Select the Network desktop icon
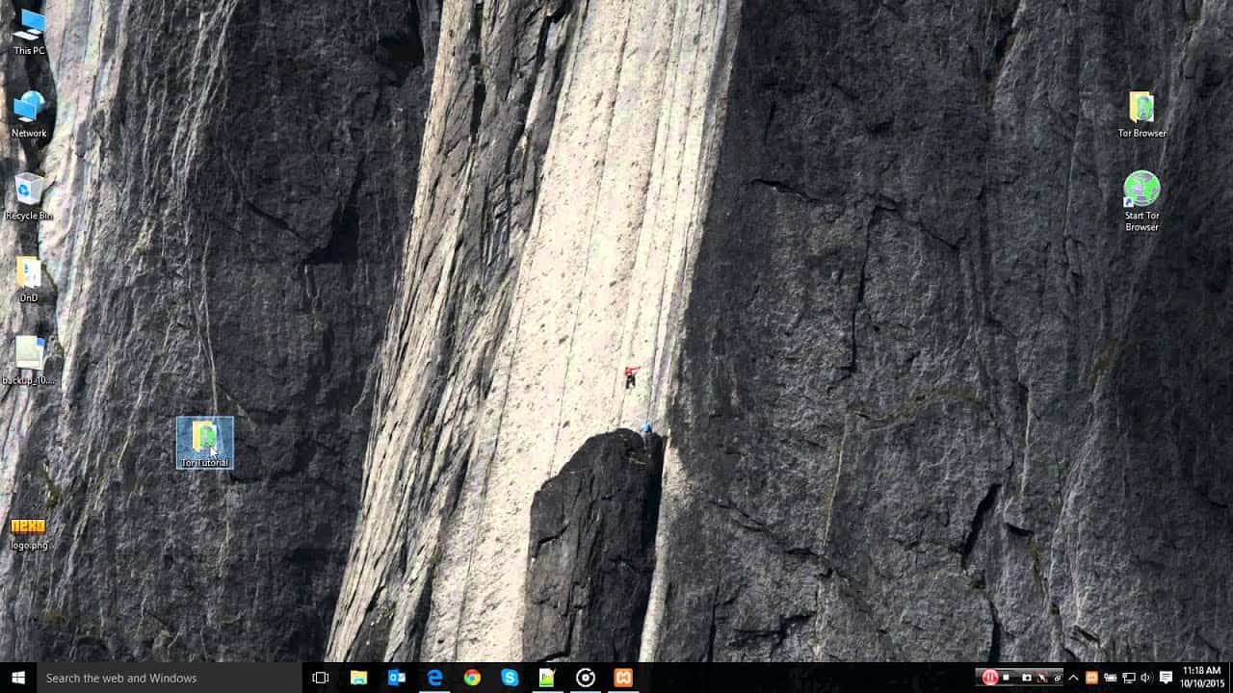1233x693 pixels. pos(29,115)
